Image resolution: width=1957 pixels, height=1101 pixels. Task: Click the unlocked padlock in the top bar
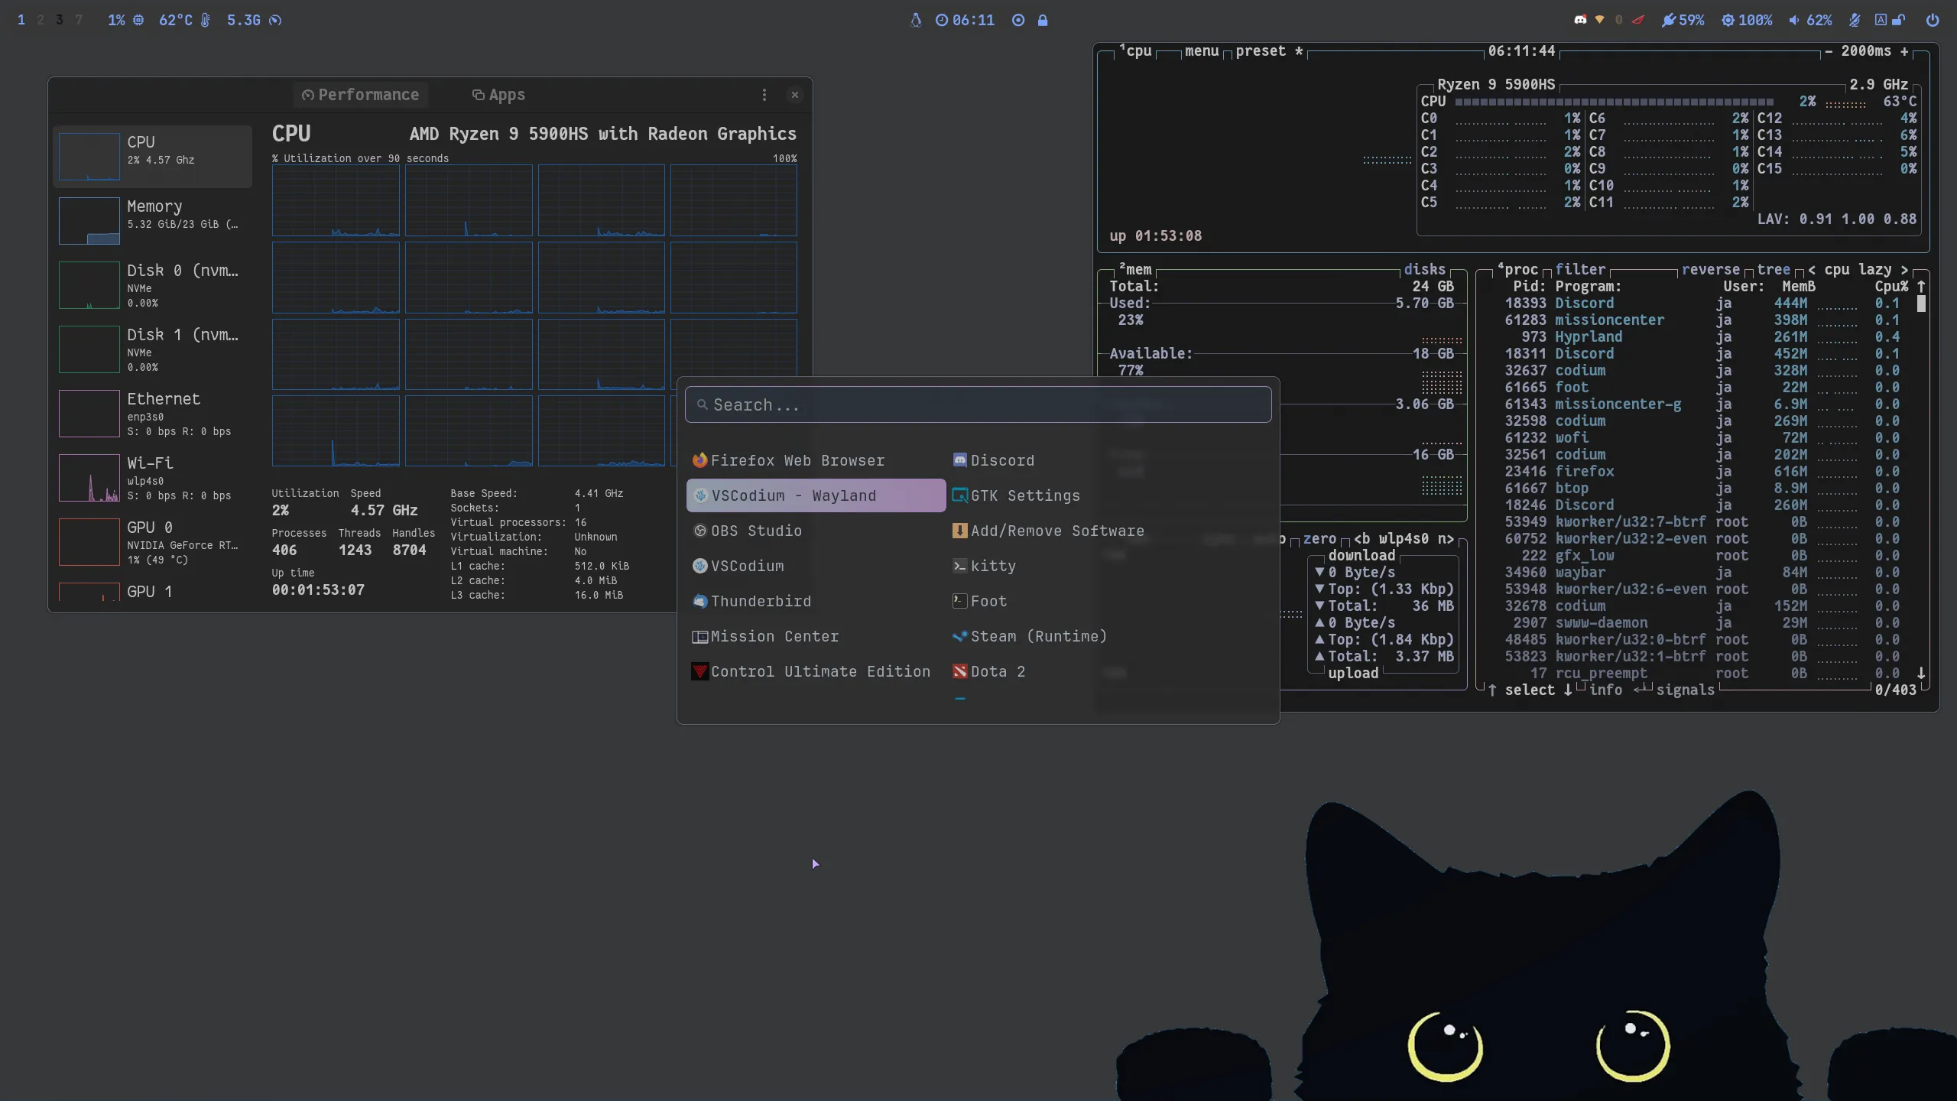coord(1899,20)
